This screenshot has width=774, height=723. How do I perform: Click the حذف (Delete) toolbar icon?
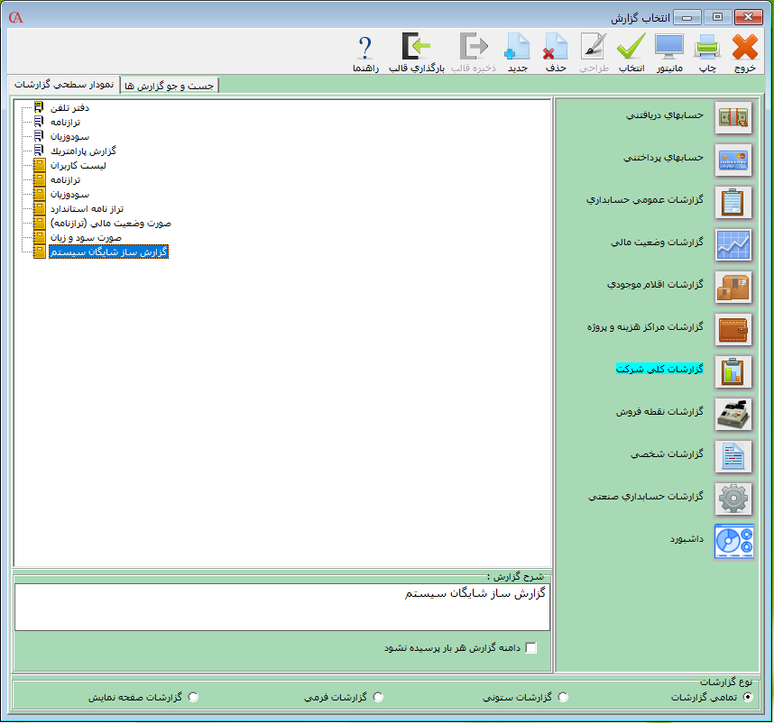pyautogui.click(x=555, y=48)
